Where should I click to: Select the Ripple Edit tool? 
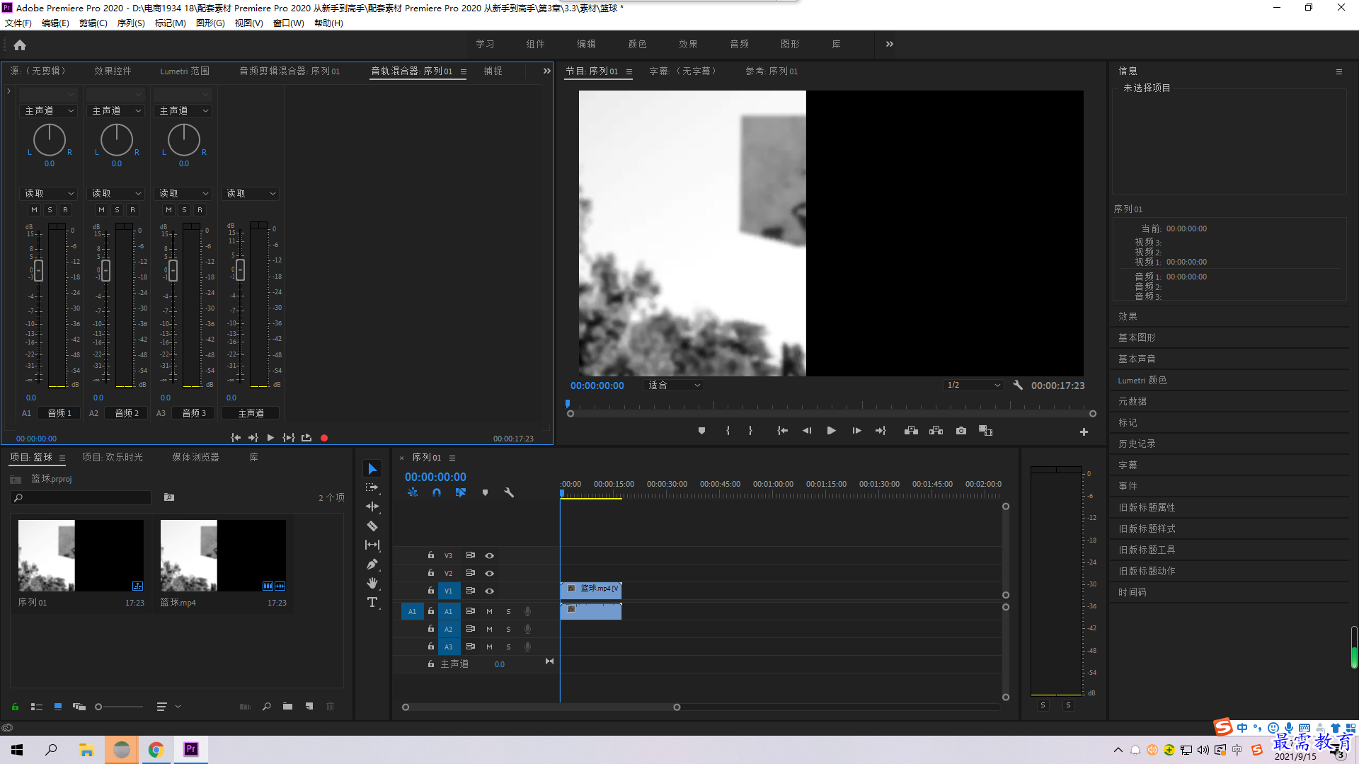coord(372,507)
